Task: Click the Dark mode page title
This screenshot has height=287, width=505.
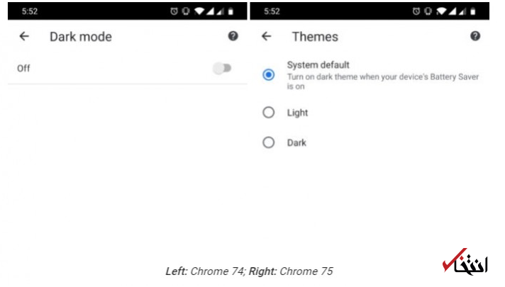Action: click(81, 37)
